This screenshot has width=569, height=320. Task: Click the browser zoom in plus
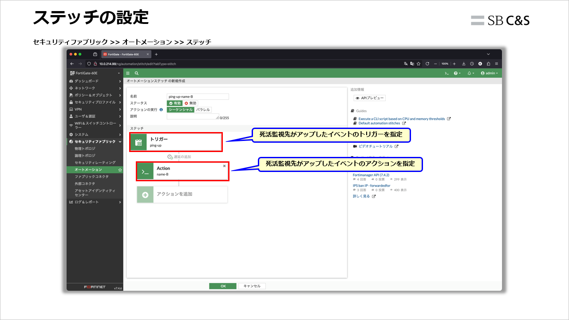click(454, 64)
